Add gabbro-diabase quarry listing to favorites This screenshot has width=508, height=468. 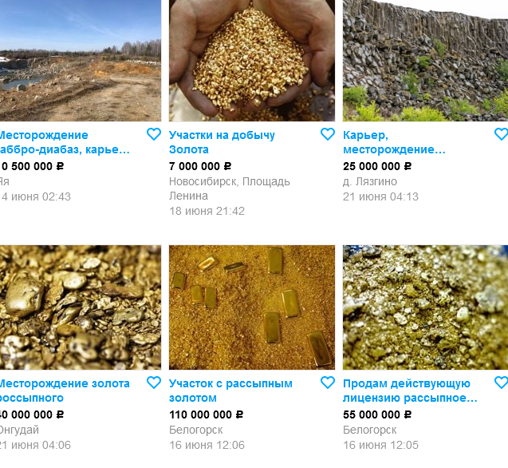coord(154,134)
